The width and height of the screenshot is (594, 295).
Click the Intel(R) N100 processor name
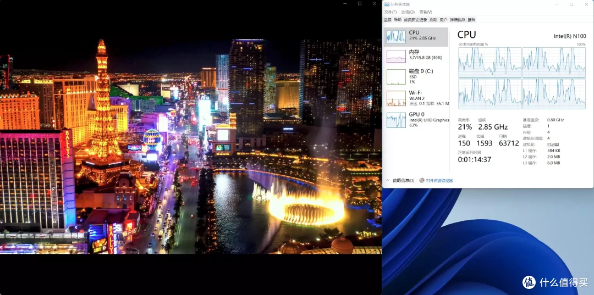pyautogui.click(x=570, y=36)
